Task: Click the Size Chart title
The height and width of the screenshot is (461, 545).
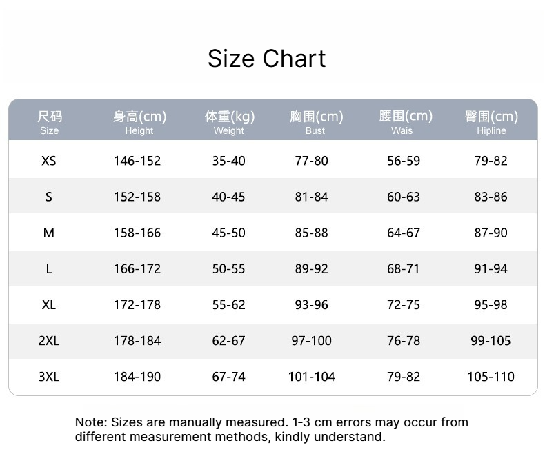Action: click(266, 59)
